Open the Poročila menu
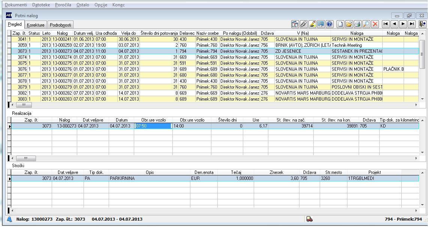 tap(63, 5)
